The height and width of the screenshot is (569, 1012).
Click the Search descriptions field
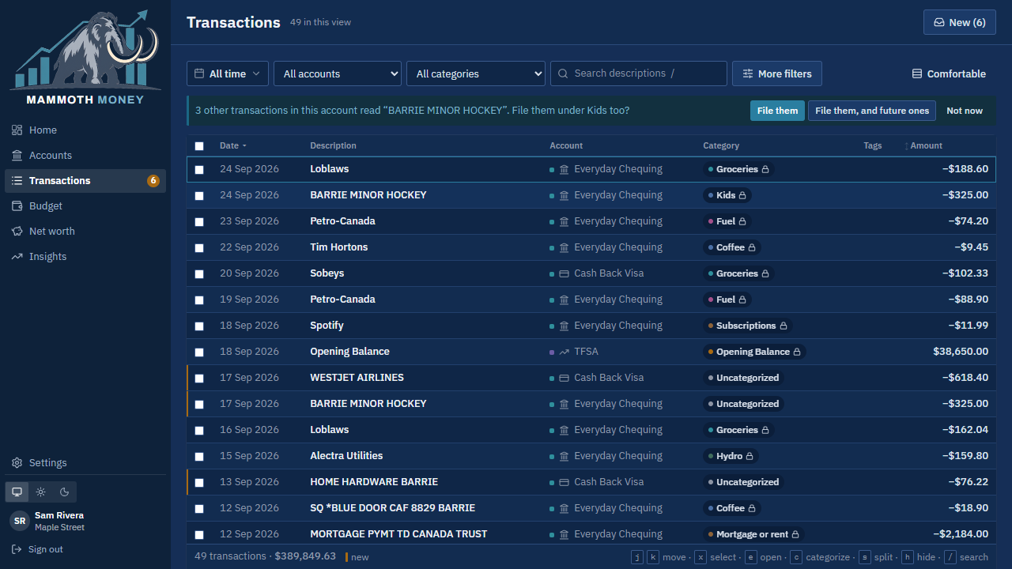point(639,73)
